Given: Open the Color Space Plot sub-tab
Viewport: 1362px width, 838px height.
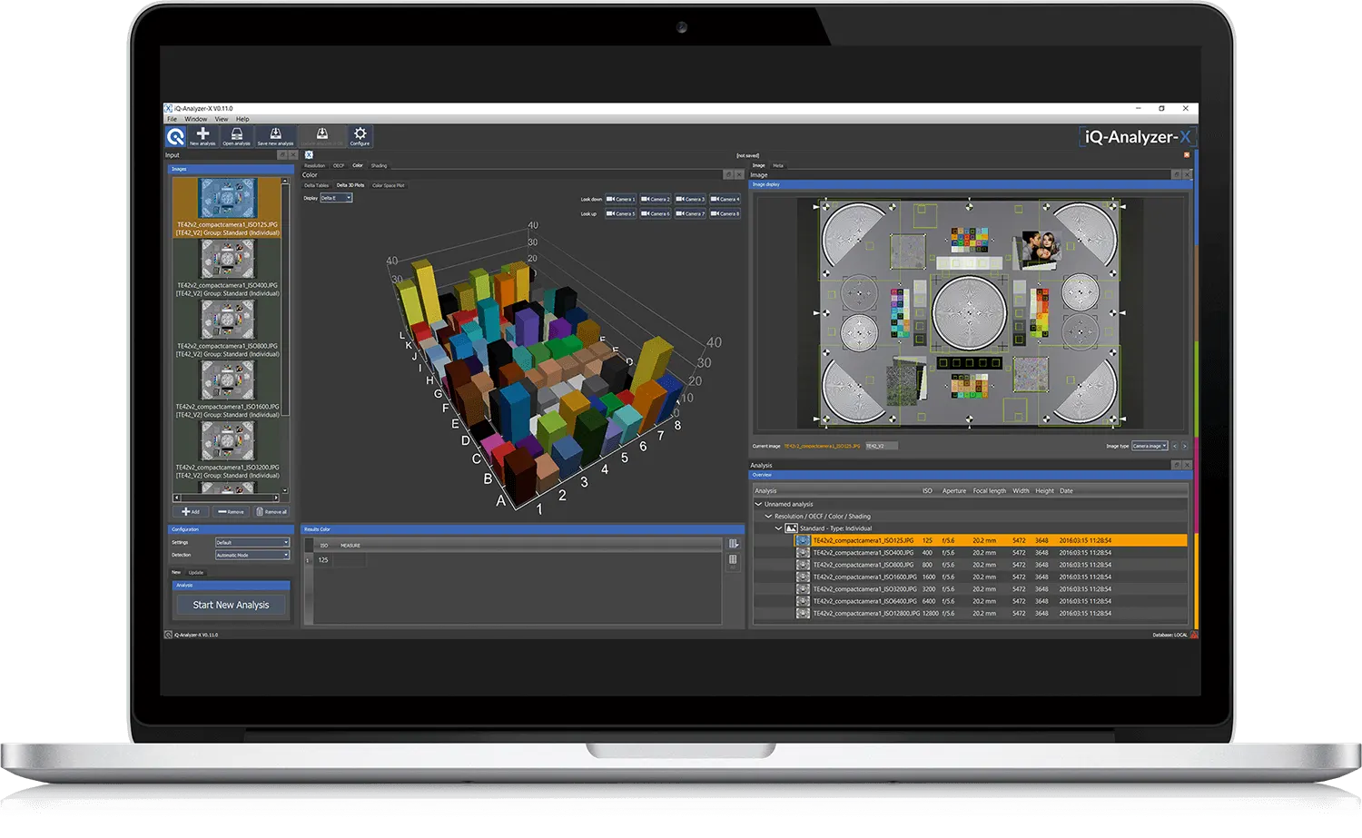Looking at the screenshot, I should pyautogui.click(x=389, y=185).
